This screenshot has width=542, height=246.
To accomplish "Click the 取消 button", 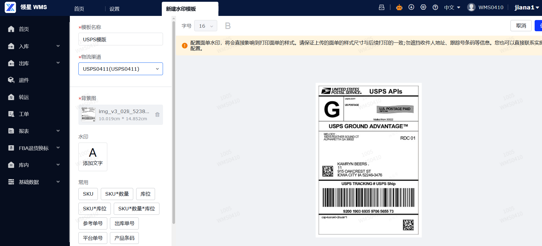I will 521,26.
